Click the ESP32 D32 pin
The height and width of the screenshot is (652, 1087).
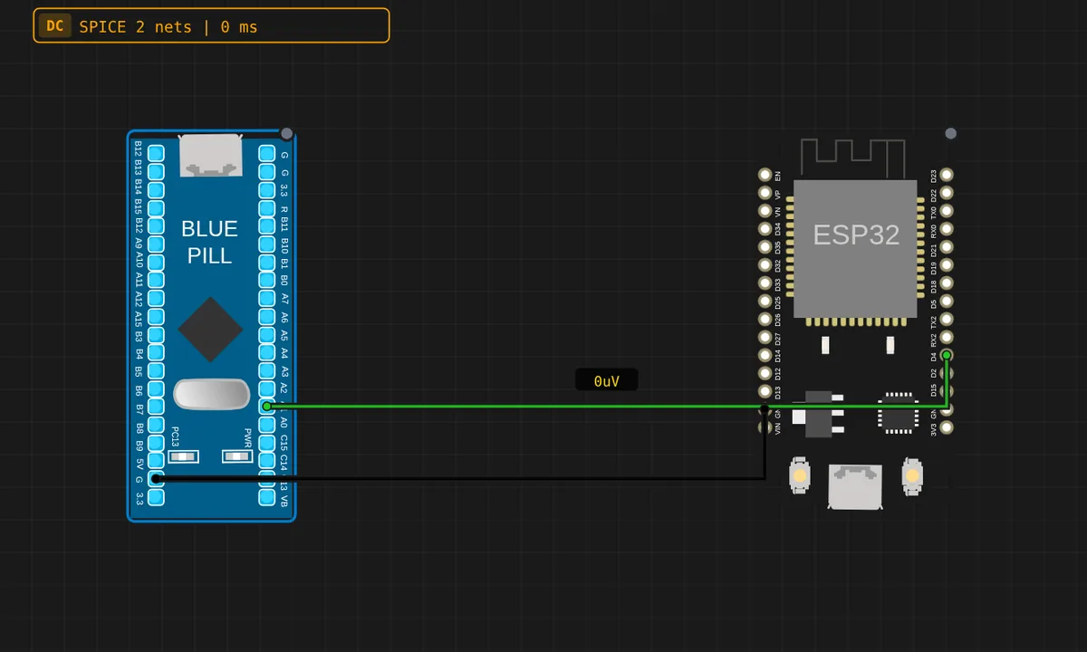[x=765, y=264]
